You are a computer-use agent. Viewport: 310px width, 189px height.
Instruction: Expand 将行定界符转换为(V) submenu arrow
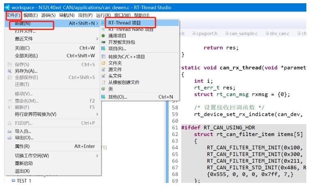[x=97, y=114]
